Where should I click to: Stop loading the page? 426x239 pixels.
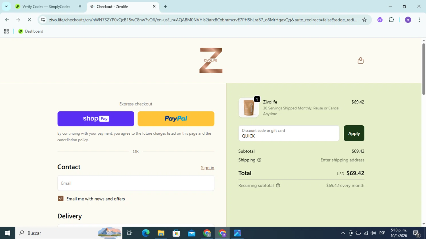(29, 20)
